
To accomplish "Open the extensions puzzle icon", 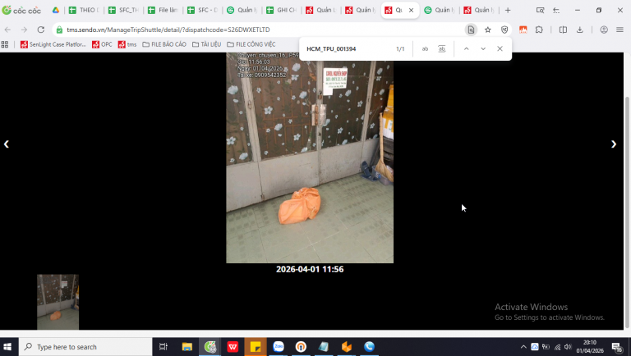I will coord(539,30).
